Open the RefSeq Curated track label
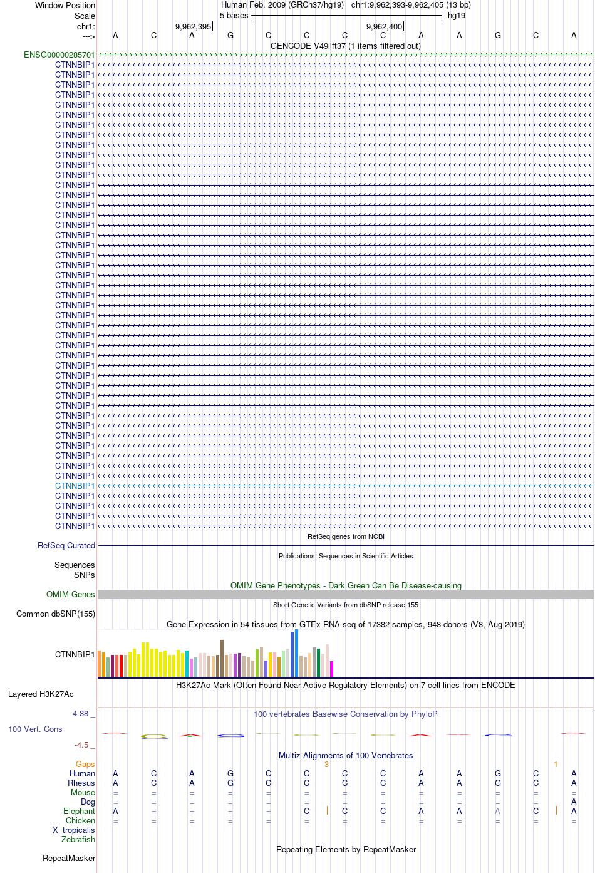 point(66,545)
